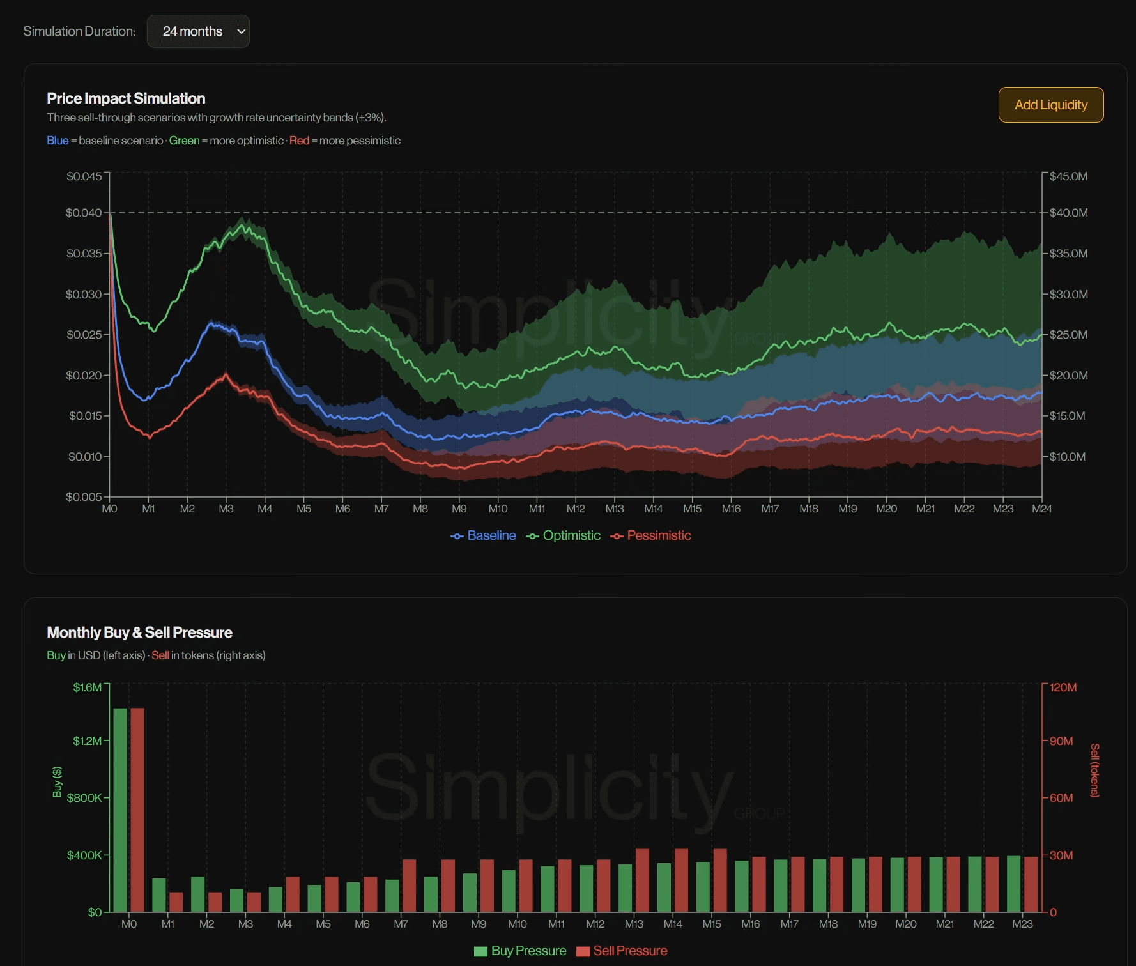Click the M0 green buy bar
1136x966 pixels.
(120, 810)
